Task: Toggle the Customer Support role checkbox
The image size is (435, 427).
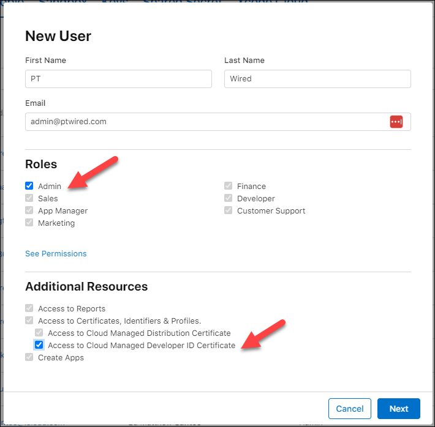Action: pyautogui.click(x=228, y=210)
